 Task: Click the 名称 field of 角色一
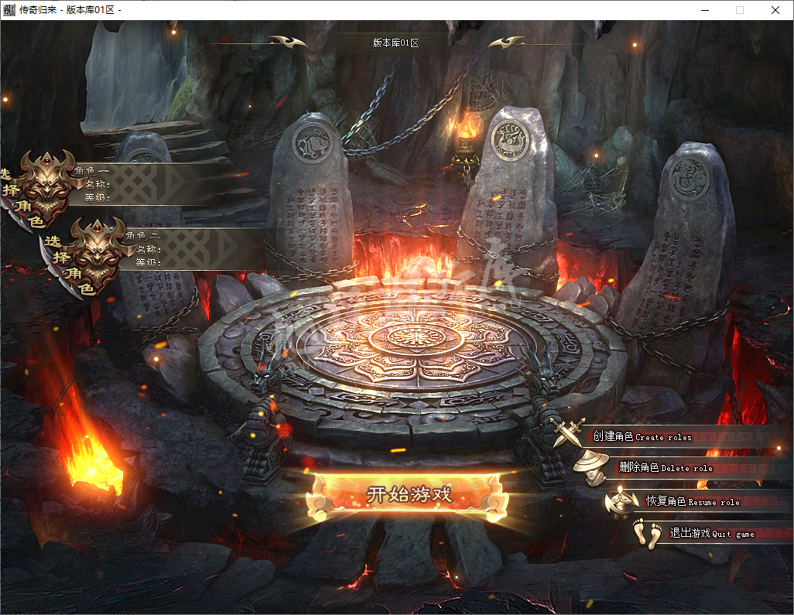point(98,184)
